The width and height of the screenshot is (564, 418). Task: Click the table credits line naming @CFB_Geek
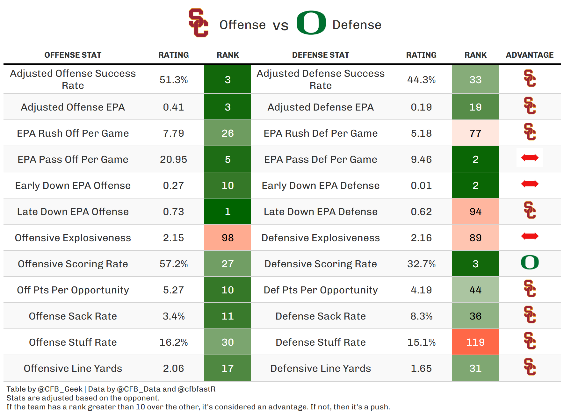pyautogui.click(x=111, y=389)
